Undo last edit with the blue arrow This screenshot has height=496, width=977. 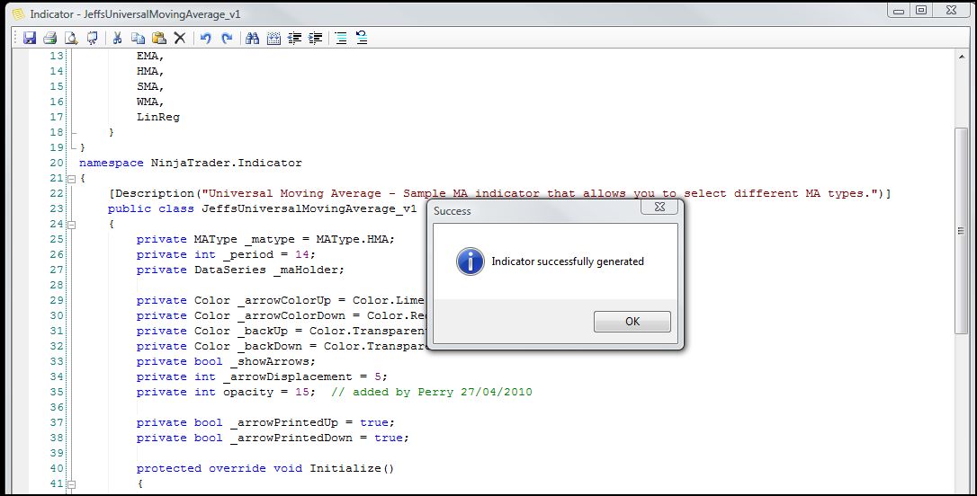pos(206,38)
